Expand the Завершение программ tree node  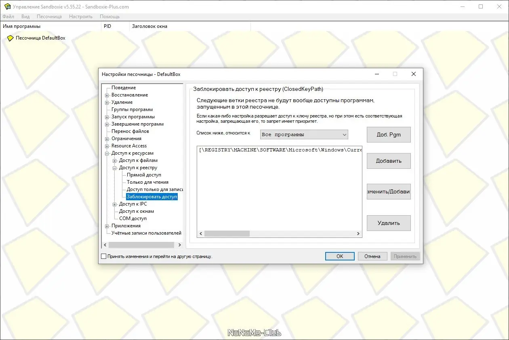(107, 124)
